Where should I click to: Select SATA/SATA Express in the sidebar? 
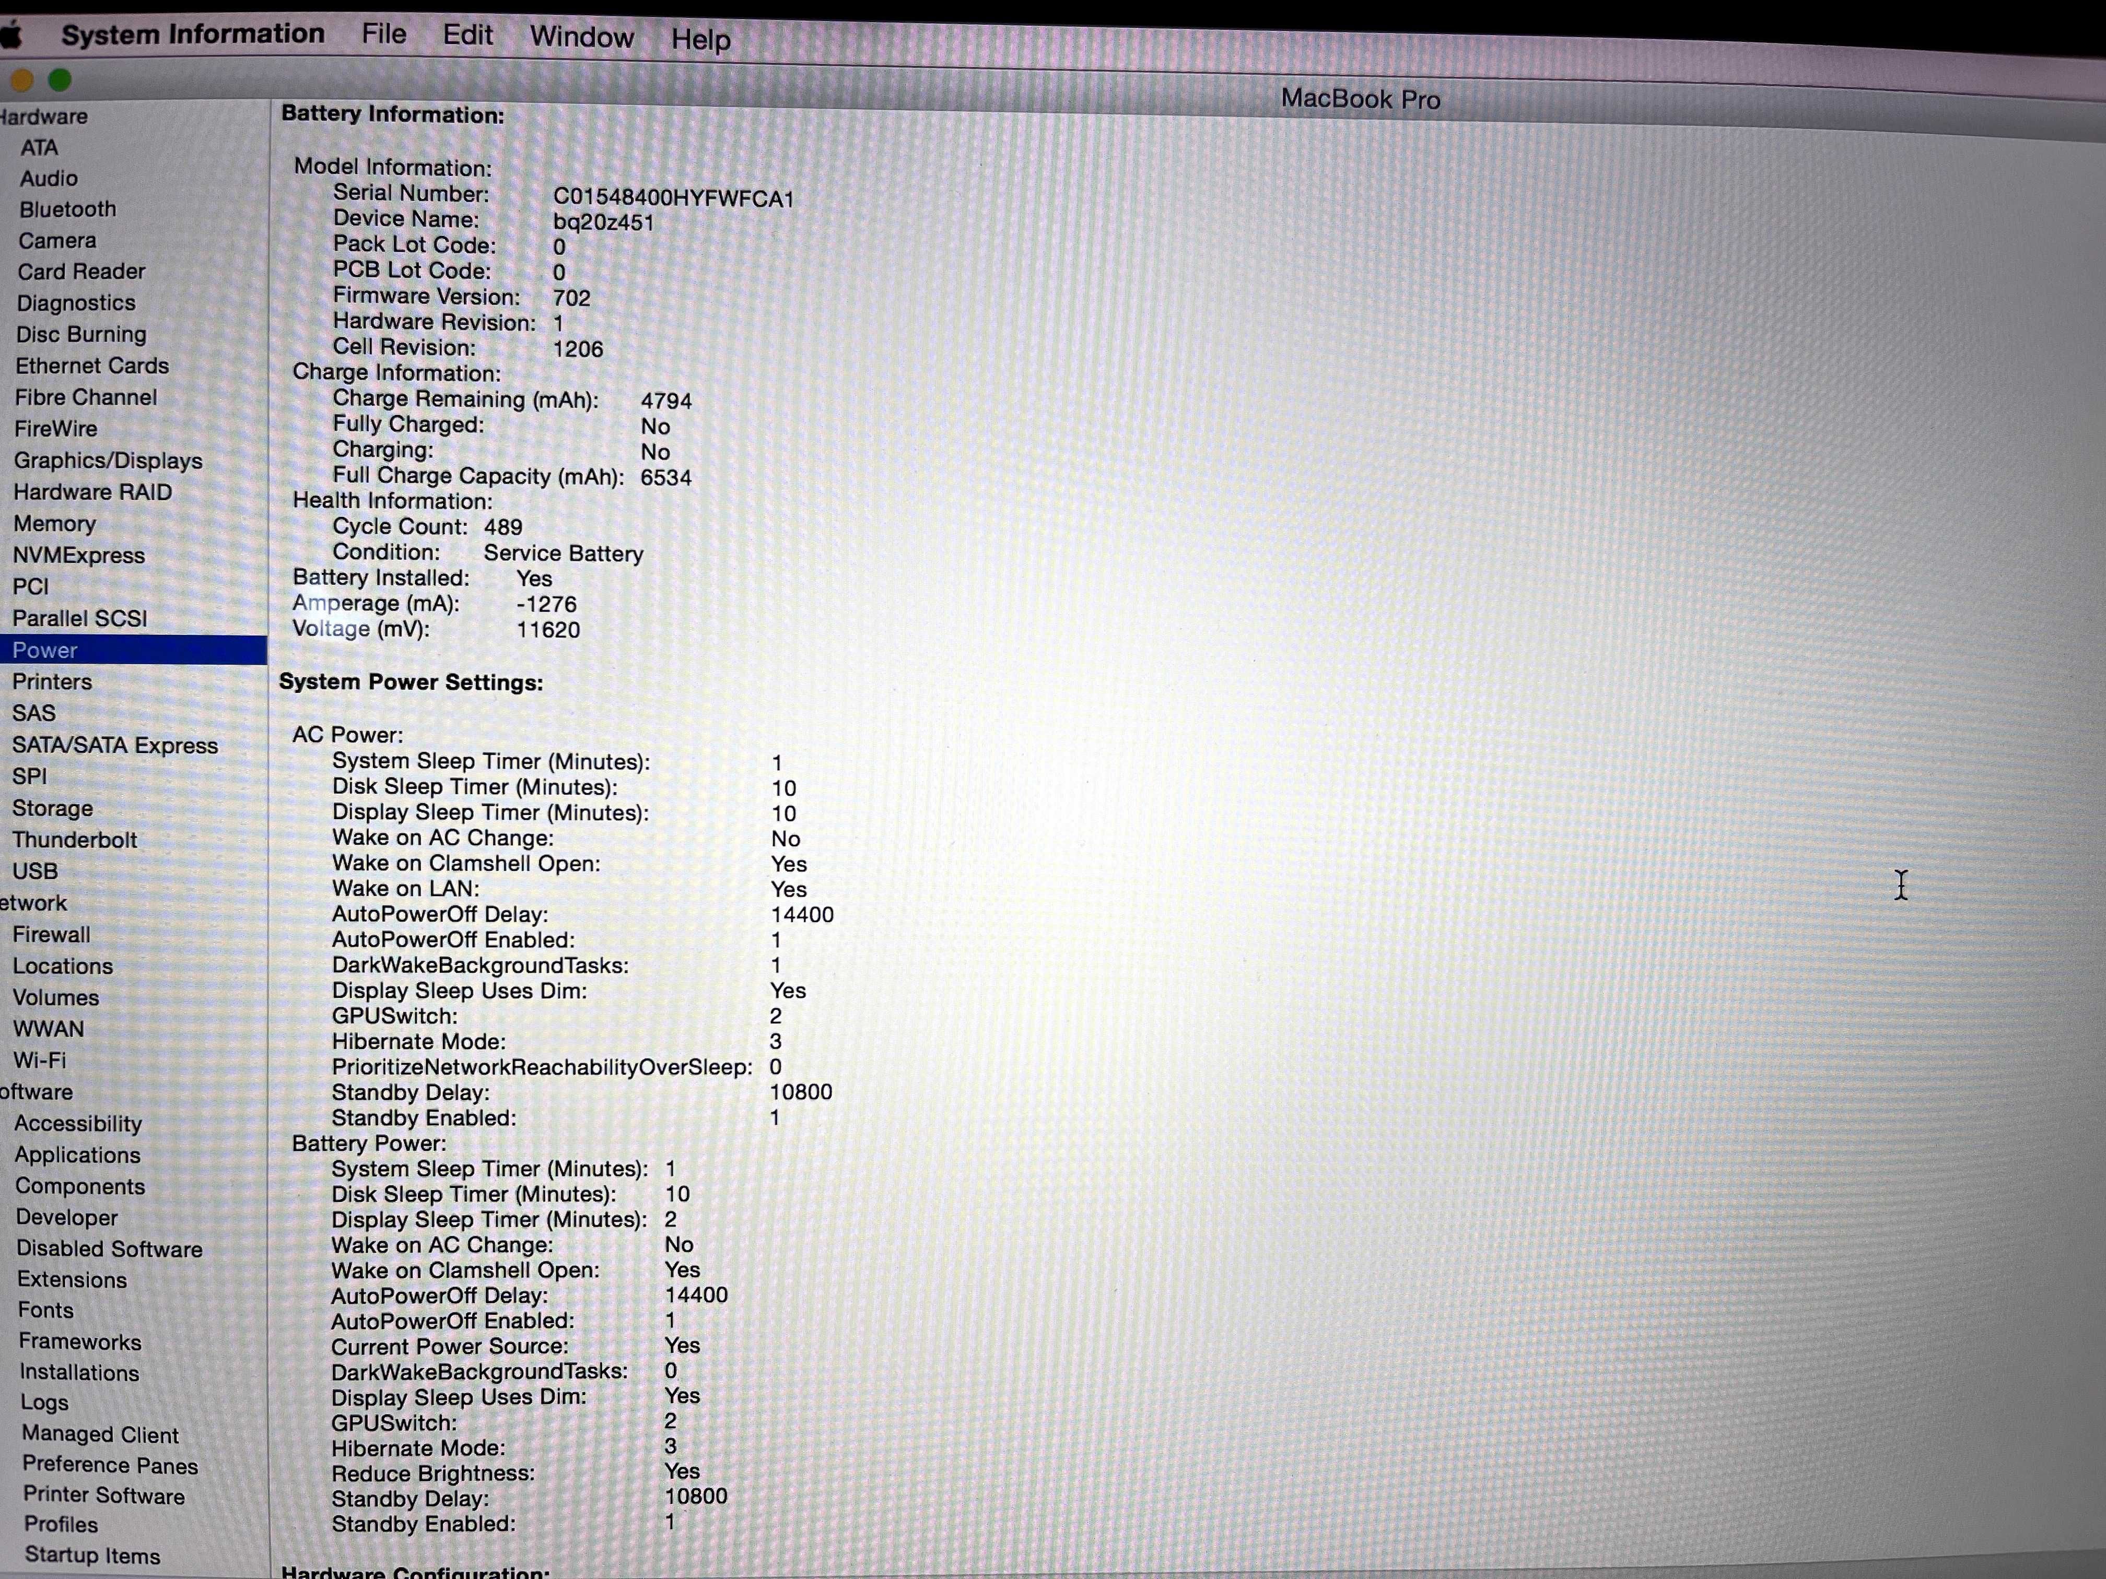115,745
